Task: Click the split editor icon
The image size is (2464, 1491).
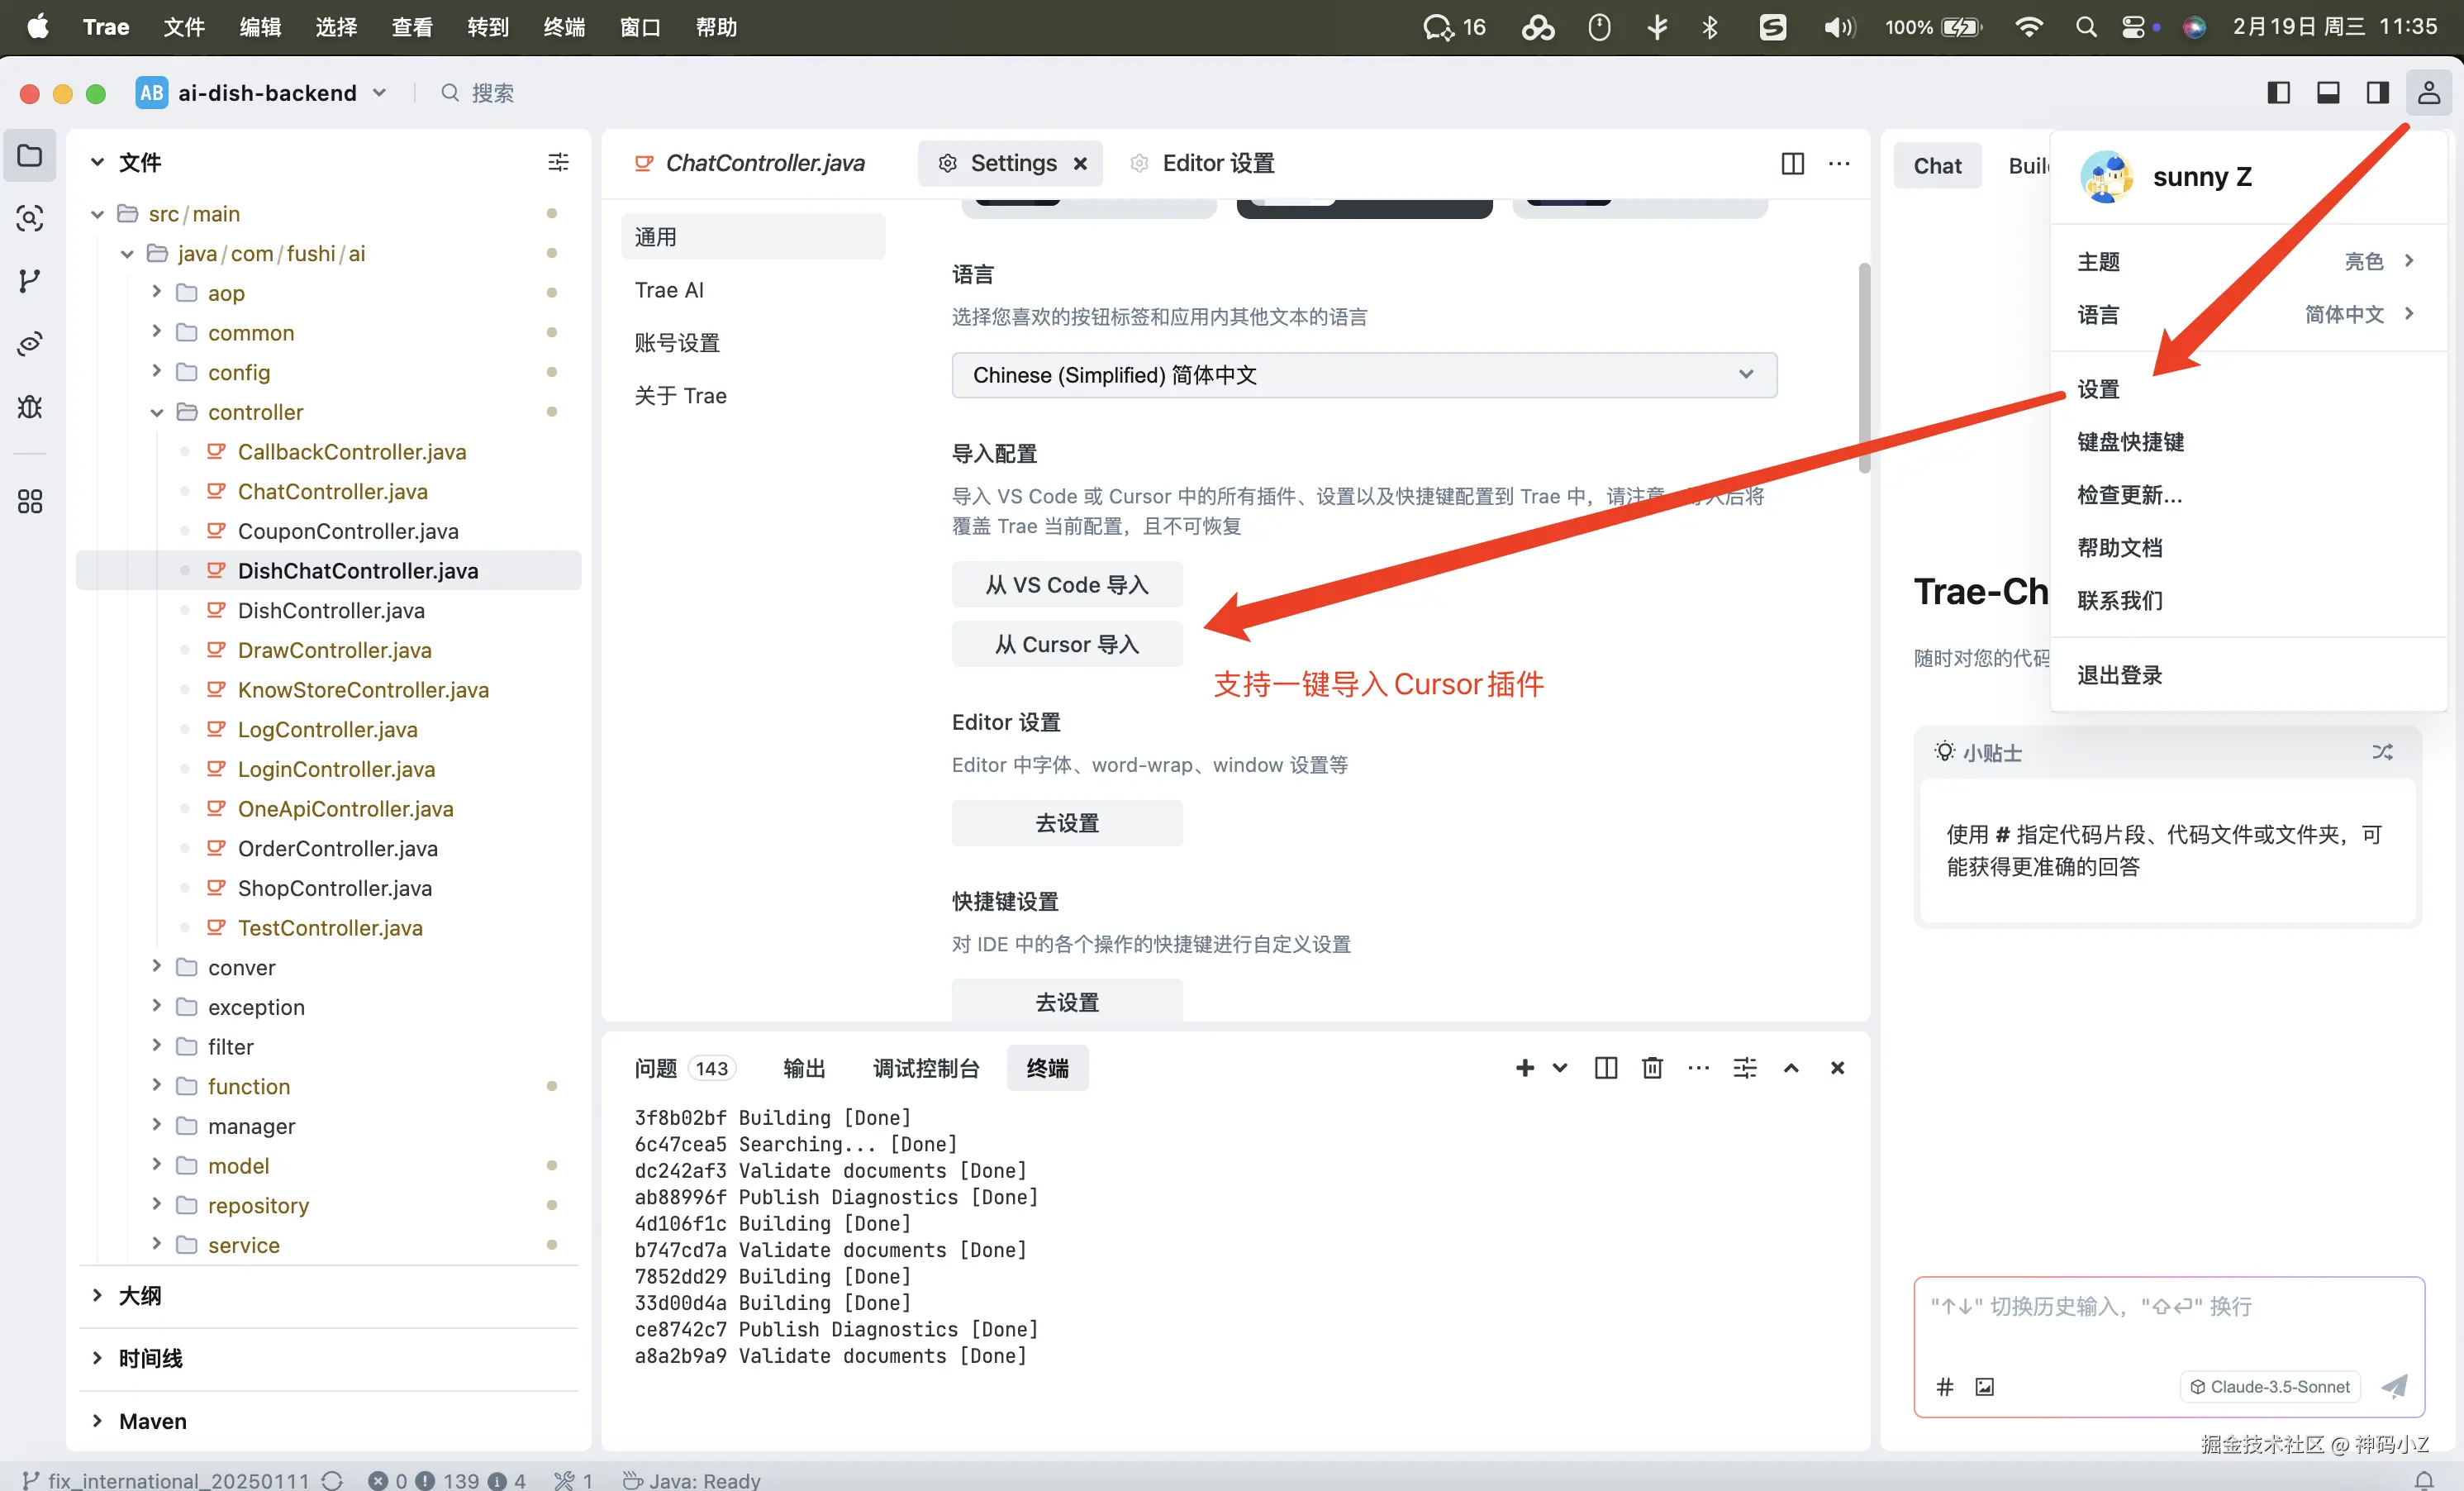Action: tap(1792, 163)
